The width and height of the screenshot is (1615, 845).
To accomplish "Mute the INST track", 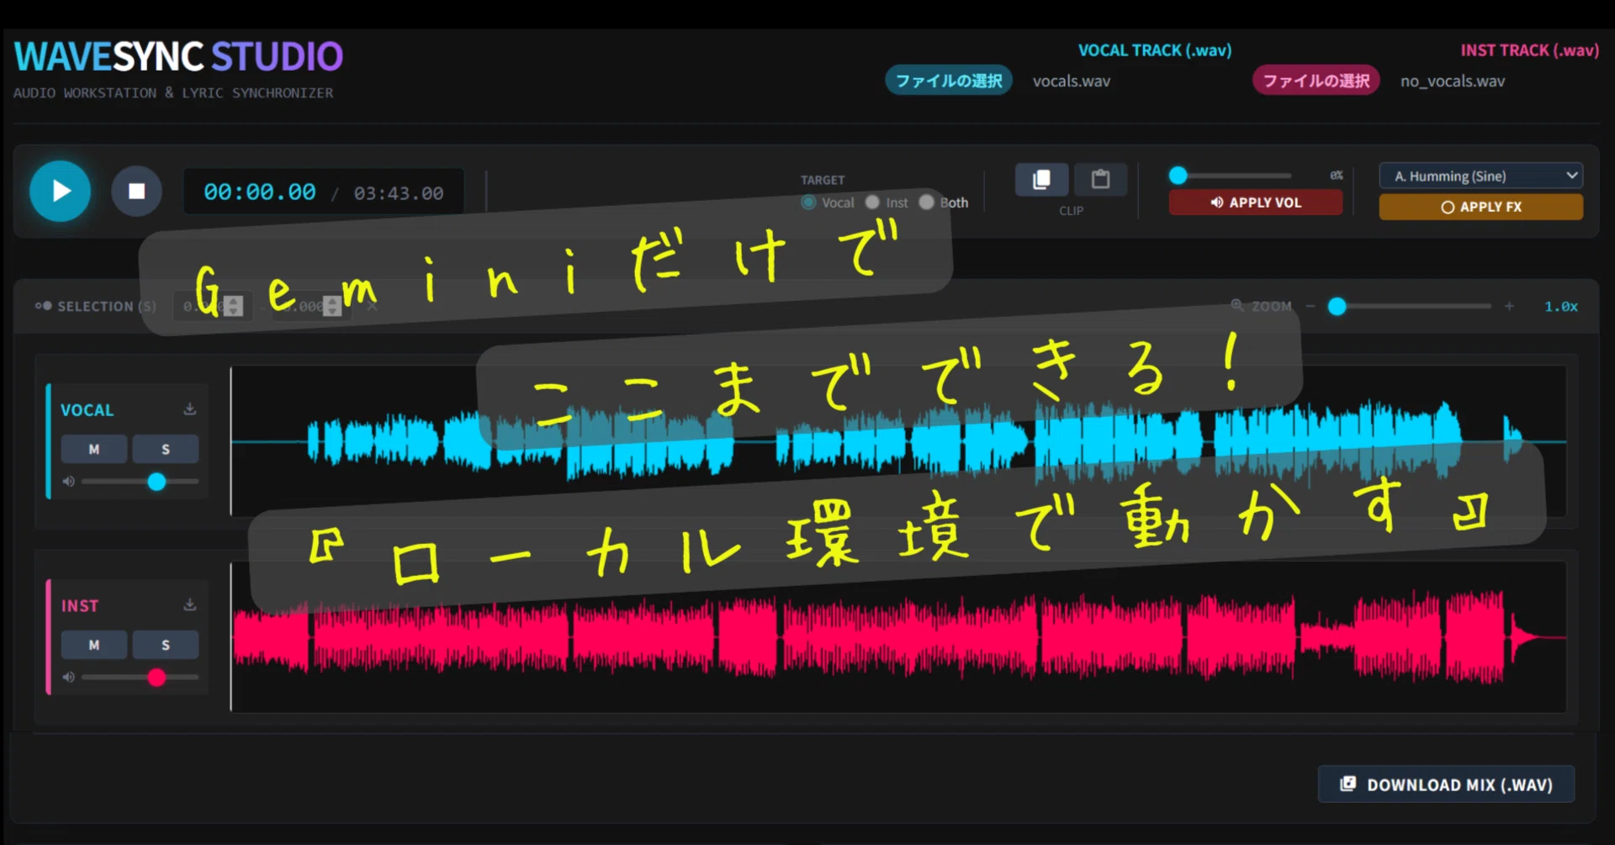I will pos(94,645).
